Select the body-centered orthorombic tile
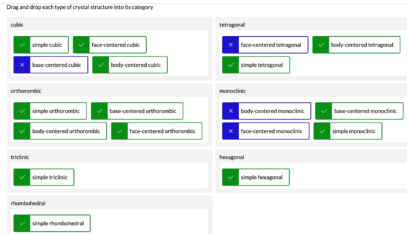 pyautogui.click(x=60, y=131)
